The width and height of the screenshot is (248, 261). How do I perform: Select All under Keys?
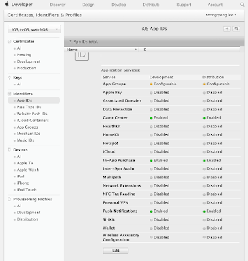19,84
